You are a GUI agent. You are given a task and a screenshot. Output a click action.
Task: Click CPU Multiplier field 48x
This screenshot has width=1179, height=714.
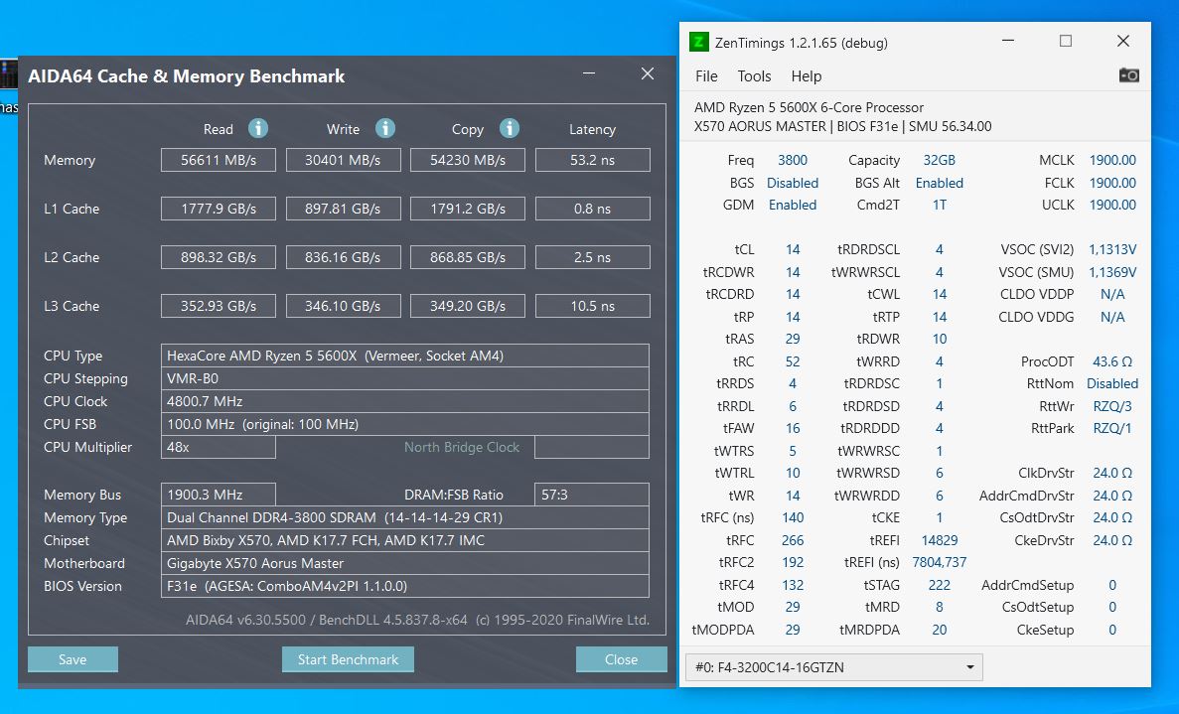219,447
